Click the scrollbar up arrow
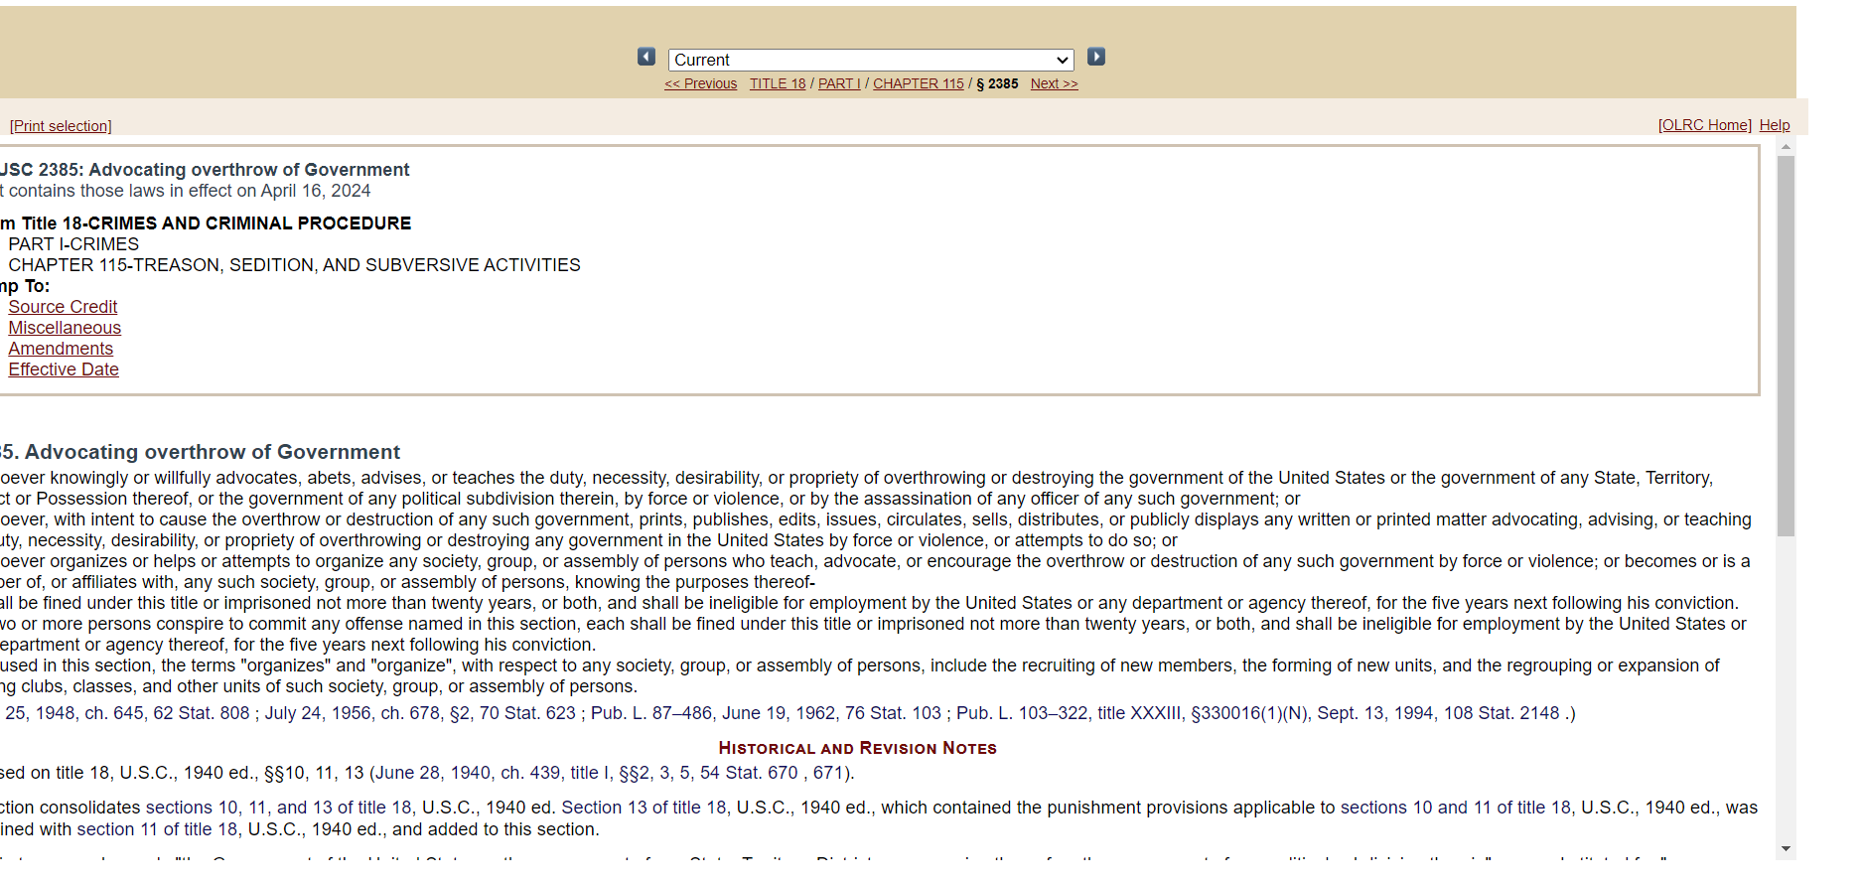 coord(1786,147)
